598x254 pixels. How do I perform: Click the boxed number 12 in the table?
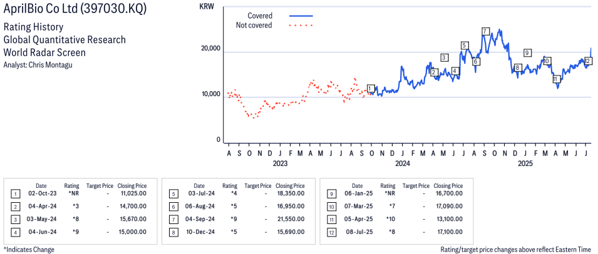coord(331,232)
